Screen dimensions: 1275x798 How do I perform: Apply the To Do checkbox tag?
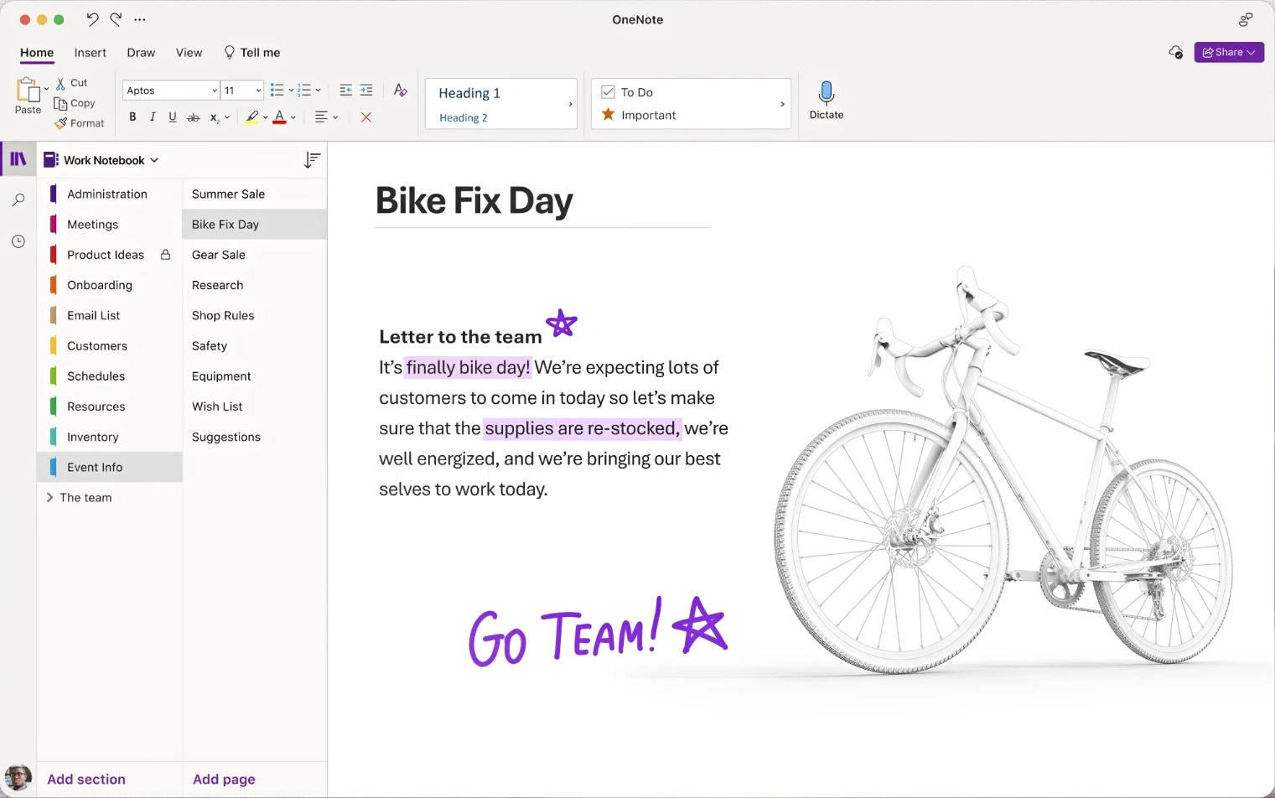tap(627, 92)
